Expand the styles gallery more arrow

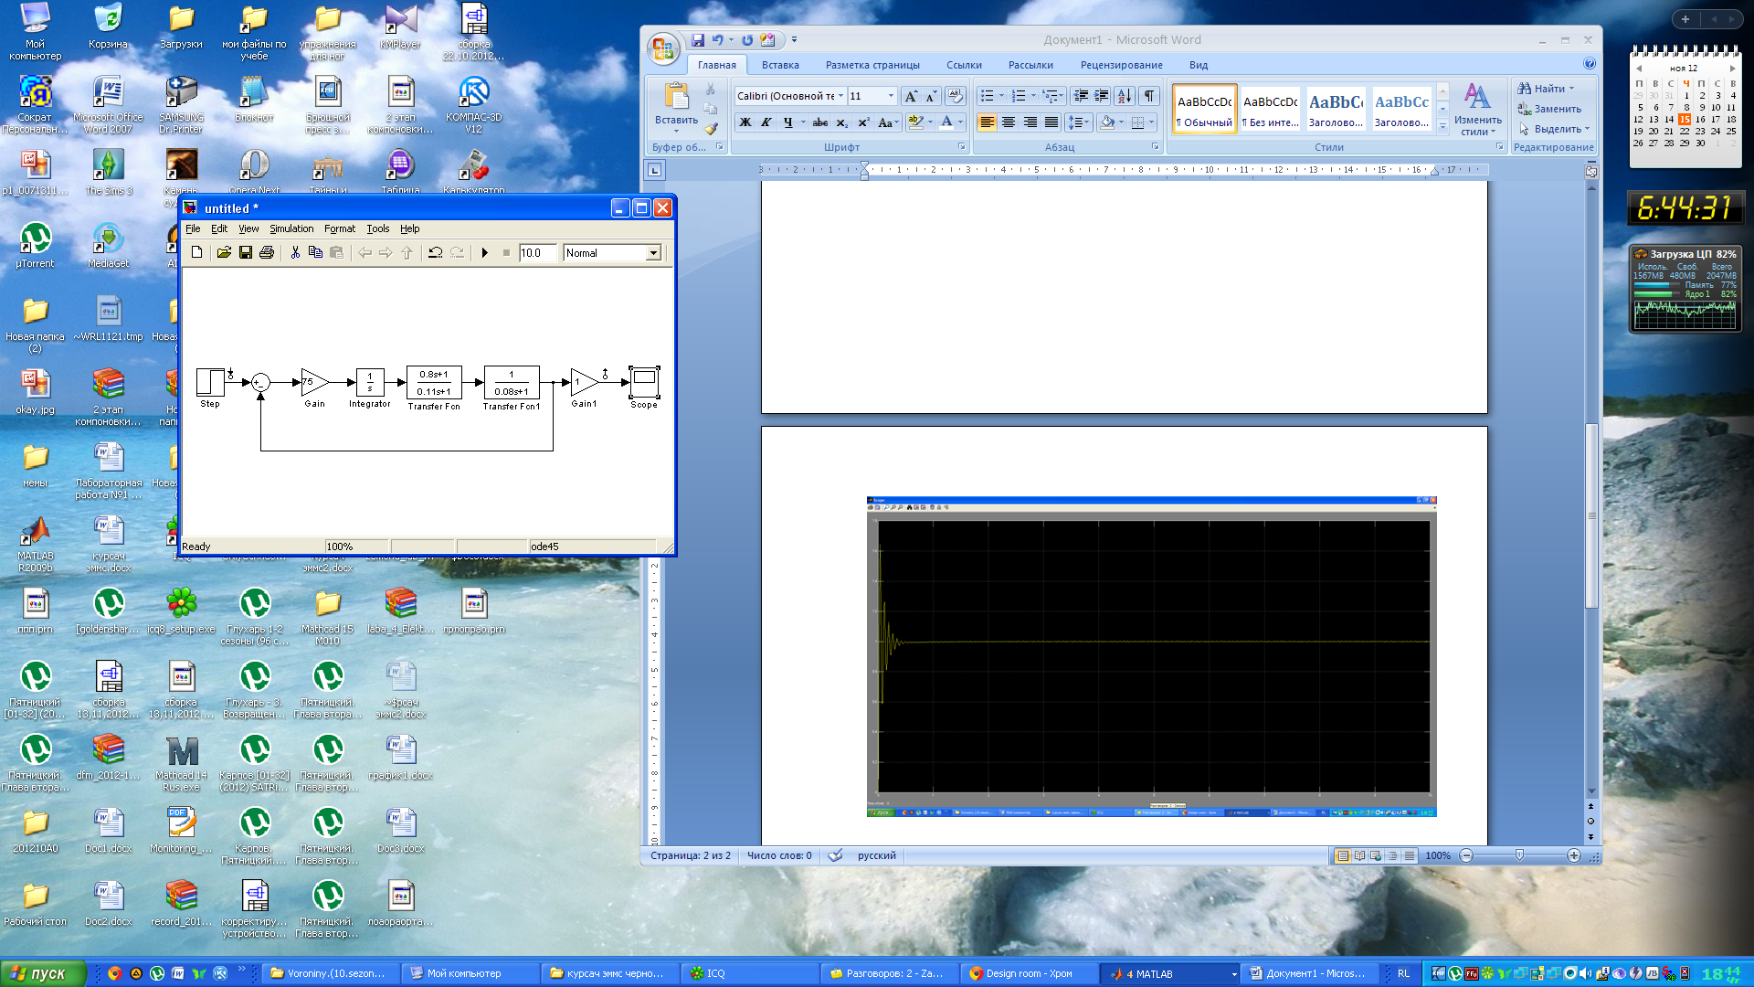1443,128
